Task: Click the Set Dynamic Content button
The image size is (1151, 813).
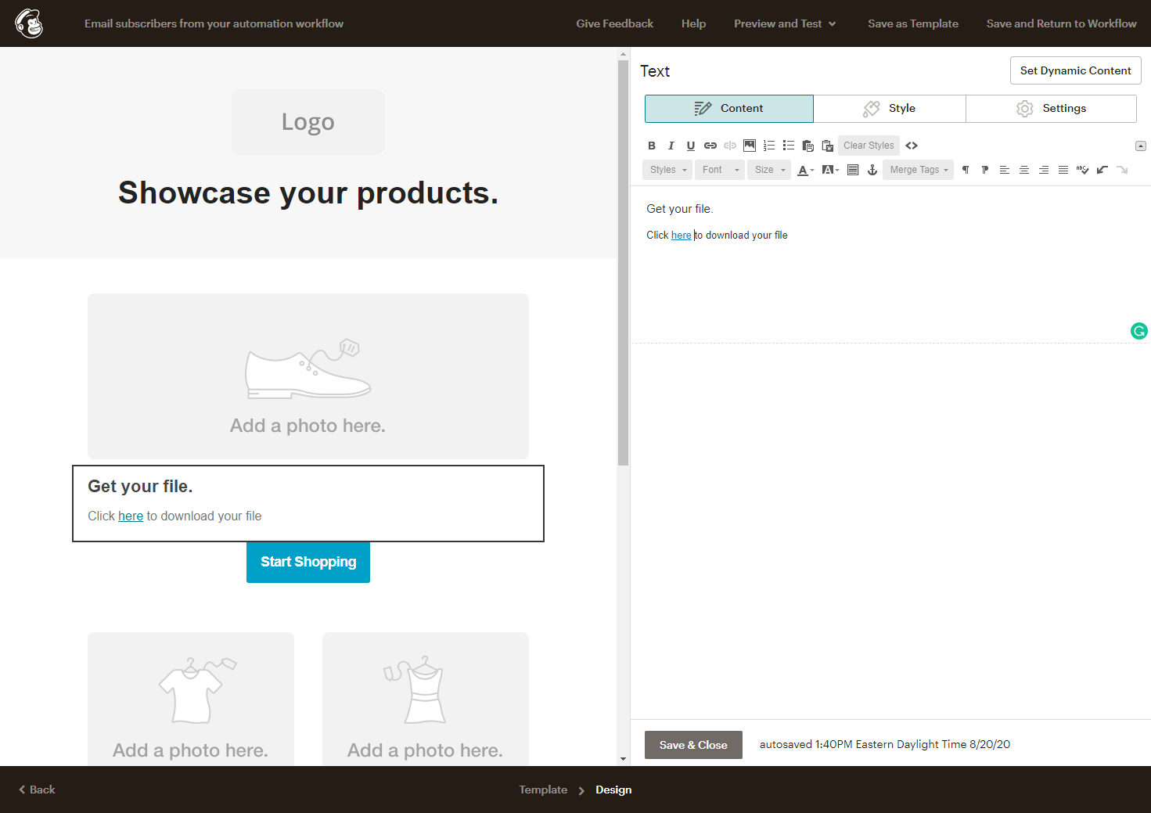Action: [x=1075, y=70]
